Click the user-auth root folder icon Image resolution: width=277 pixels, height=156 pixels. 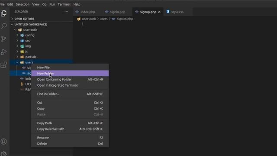pyautogui.click(x=20, y=30)
